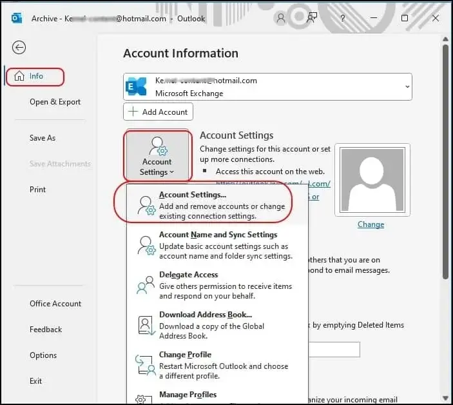Open the Account Settings dropdown button
This screenshot has height=405, width=453.
click(x=157, y=156)
